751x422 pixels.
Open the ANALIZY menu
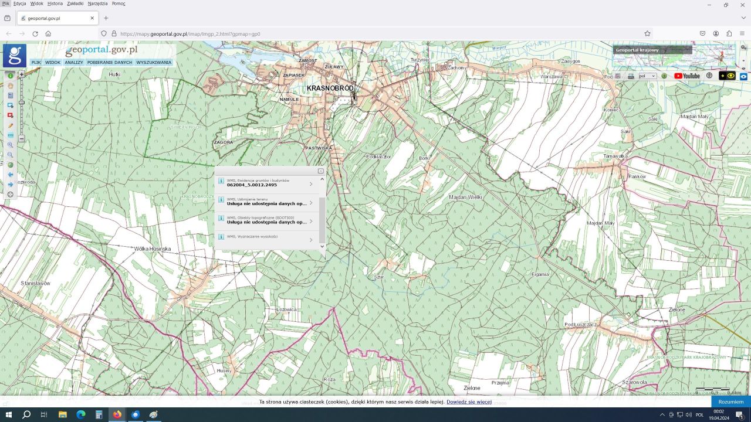tap(74, 62)
